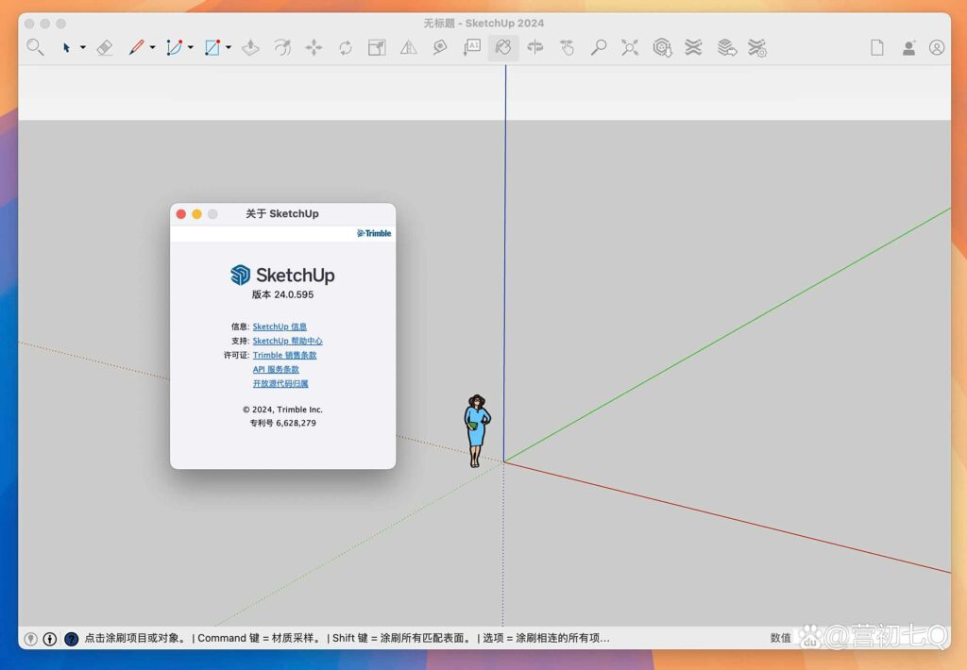Open the Extension Warehouse icon
The width and height of the screenshot is (967, 670).
(693, 47)
